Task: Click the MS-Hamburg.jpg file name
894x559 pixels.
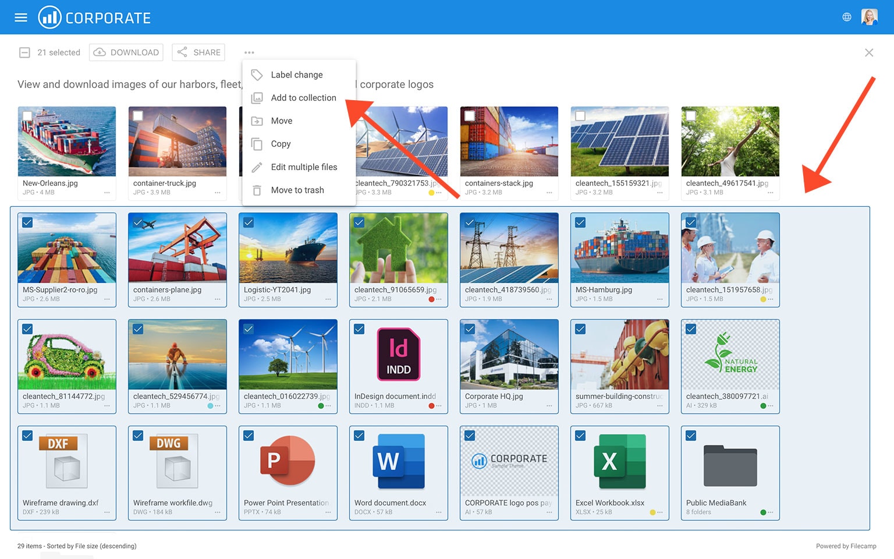Action: coord(604,290)
